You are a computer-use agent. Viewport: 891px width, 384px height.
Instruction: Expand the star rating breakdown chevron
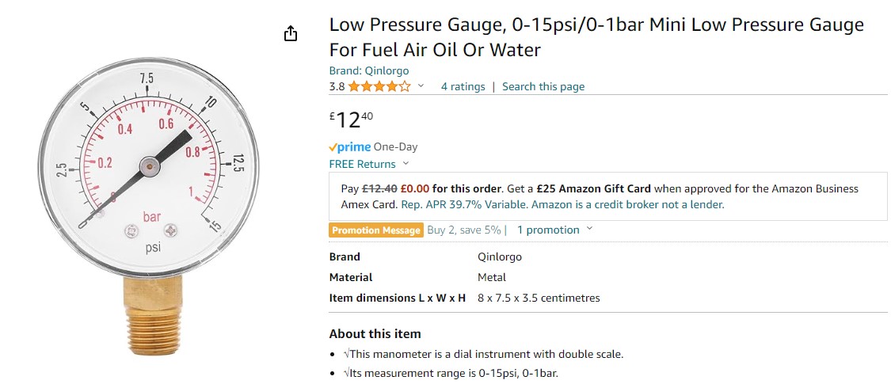click(x=421, y=86)
